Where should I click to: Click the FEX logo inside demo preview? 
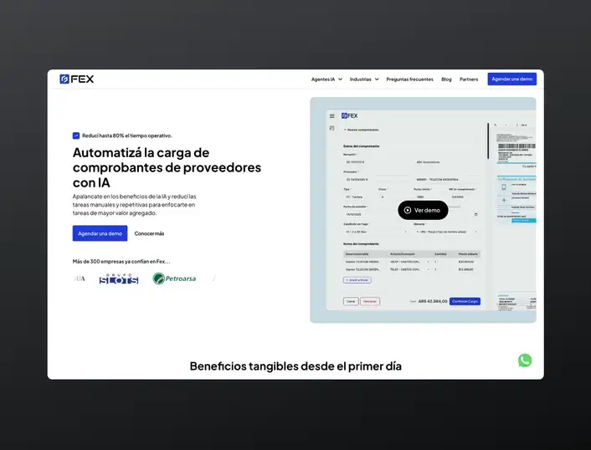click(349, 115)
